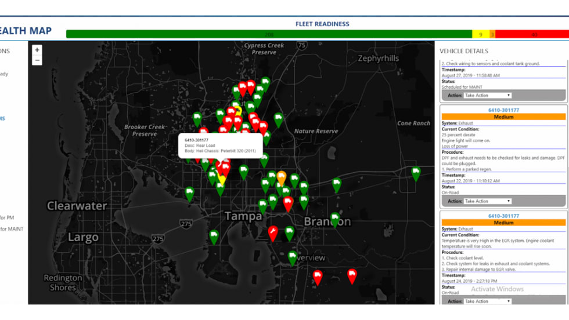Click the red wrench marker south of Tampa

click(x=273, y=232)
